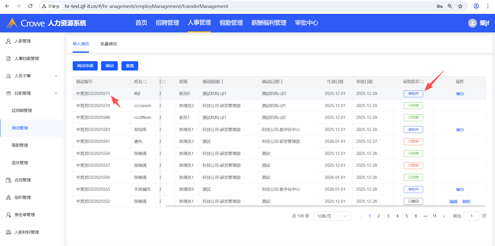This screenshot has width=495, height=246.
Task: Click the search icon beside 姓名 column header
Action: point(145,82)
